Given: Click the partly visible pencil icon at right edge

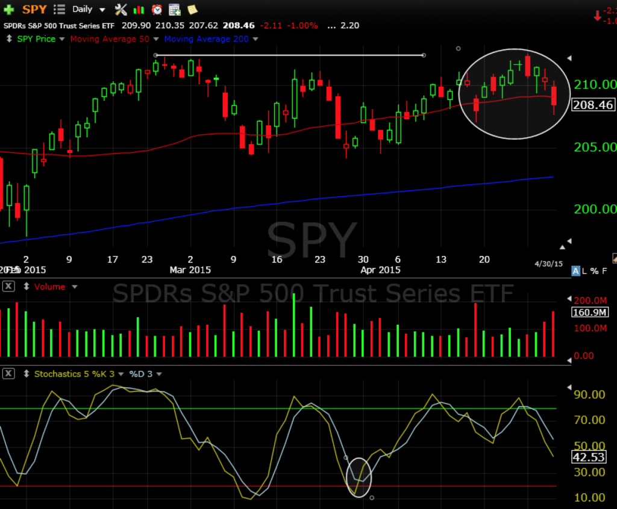Looking at the screenshot, I should (615, 258).
